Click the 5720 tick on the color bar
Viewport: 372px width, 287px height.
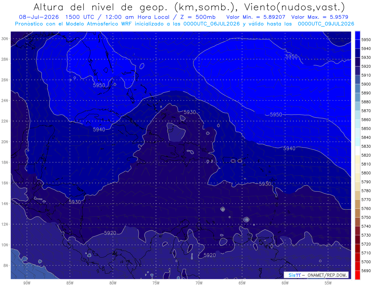(366, 244)
